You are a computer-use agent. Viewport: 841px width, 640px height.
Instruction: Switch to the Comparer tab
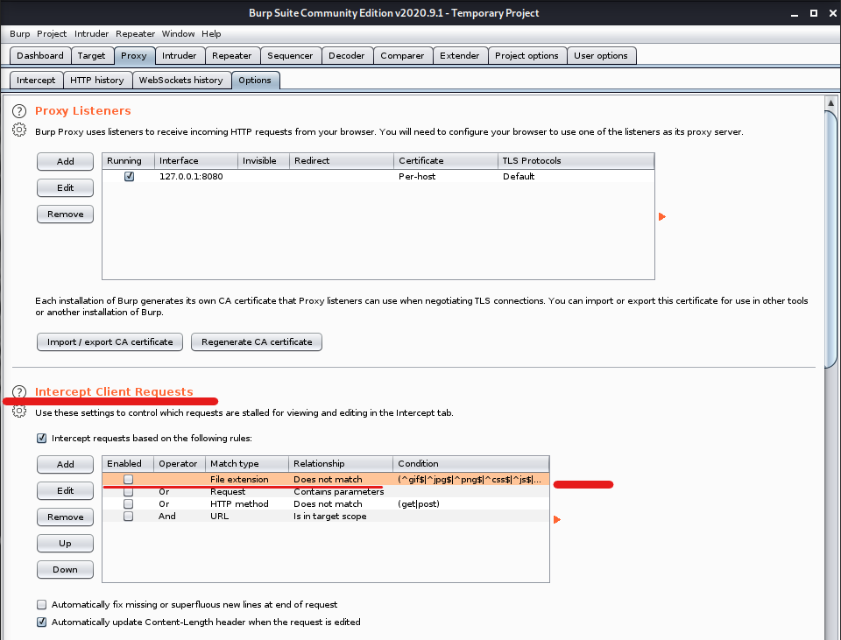tap(402, 56)
